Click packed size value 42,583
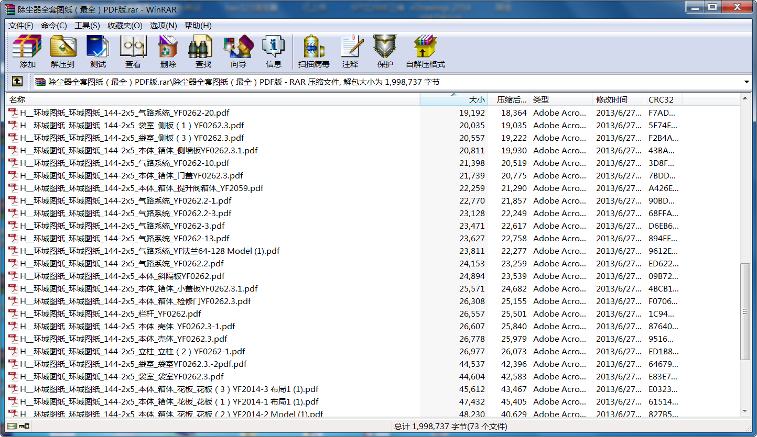 tap(514, 376)
